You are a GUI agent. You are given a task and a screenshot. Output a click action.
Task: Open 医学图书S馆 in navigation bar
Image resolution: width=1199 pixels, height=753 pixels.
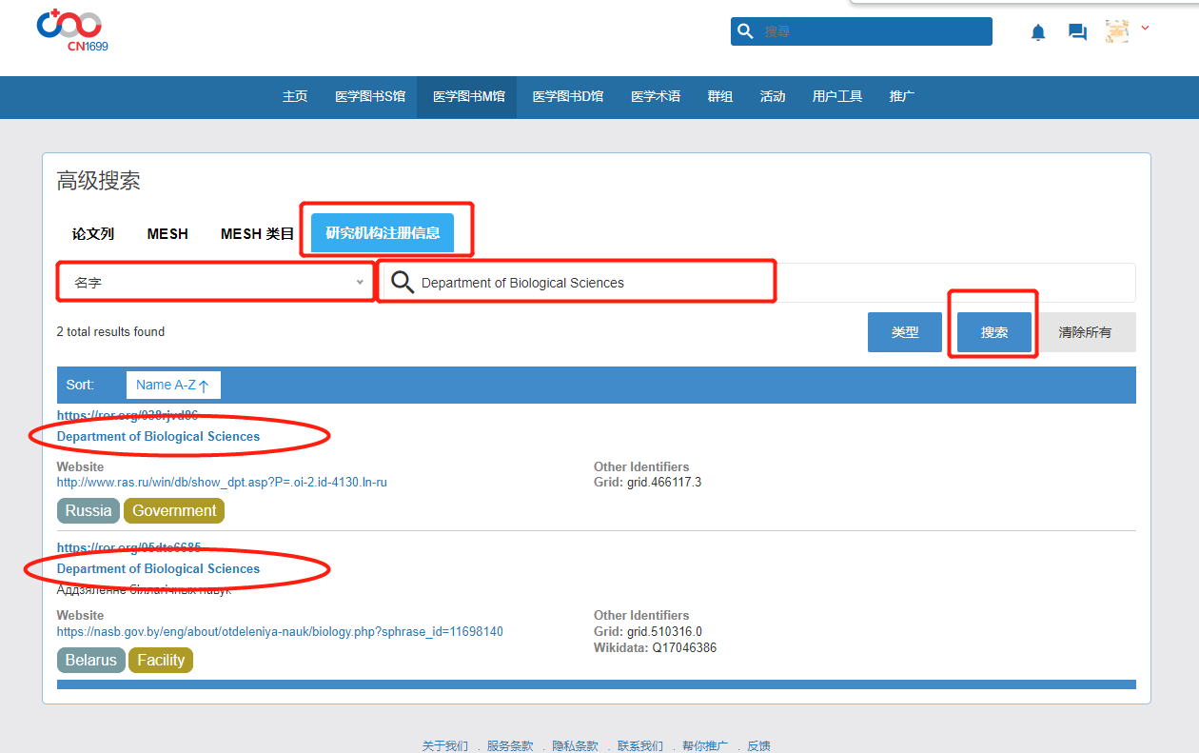tap(370, 96)
